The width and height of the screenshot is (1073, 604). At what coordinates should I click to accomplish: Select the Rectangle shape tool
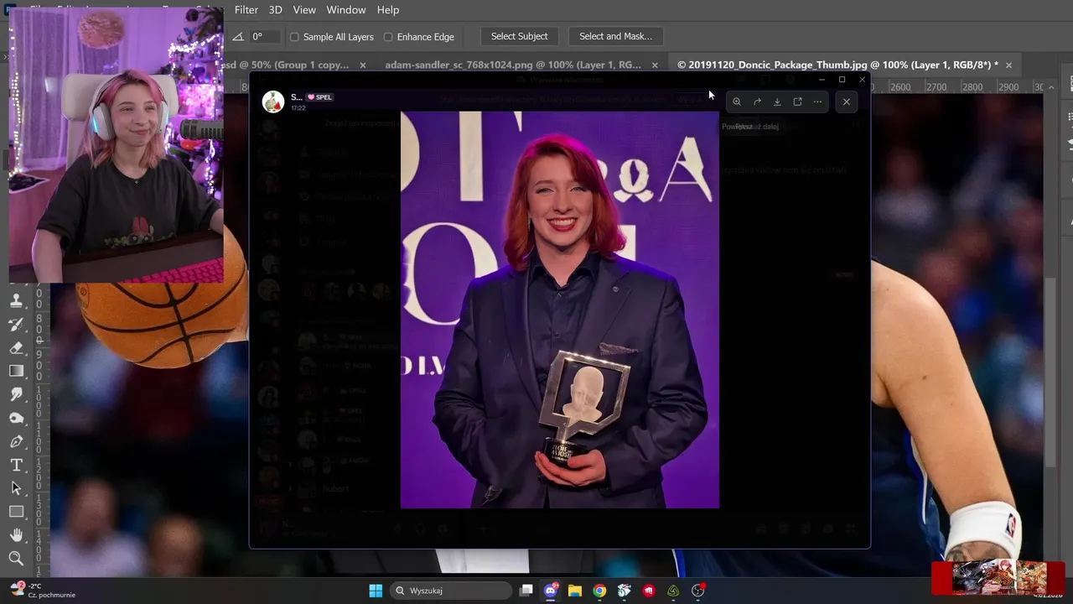16,512
